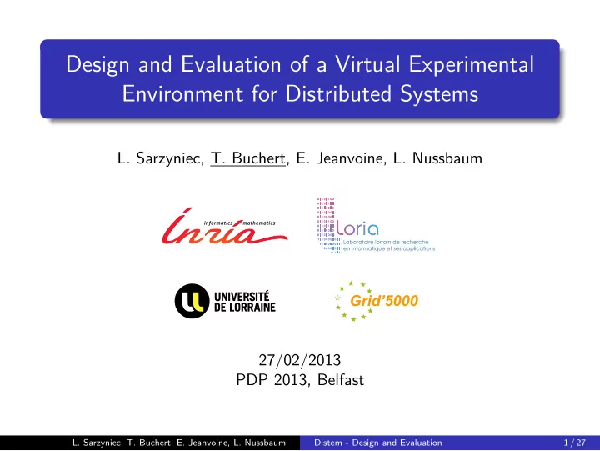
Task: Click the Grid'5000 logo
Action: [377, 301]
